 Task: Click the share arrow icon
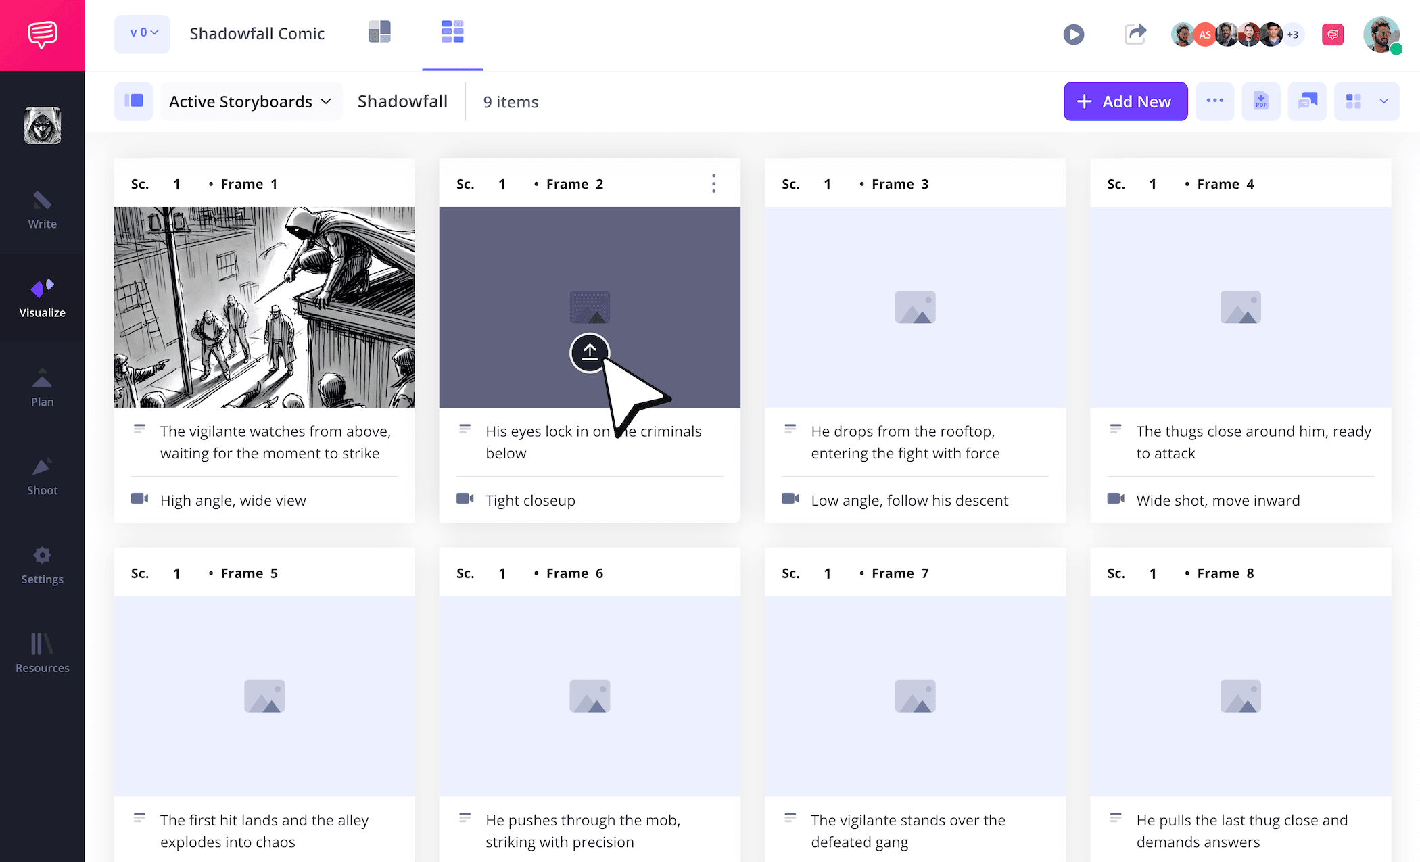(x=1135, y=34)
